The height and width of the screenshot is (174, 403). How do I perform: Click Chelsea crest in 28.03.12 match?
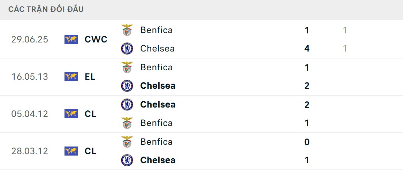coord(127,160)
